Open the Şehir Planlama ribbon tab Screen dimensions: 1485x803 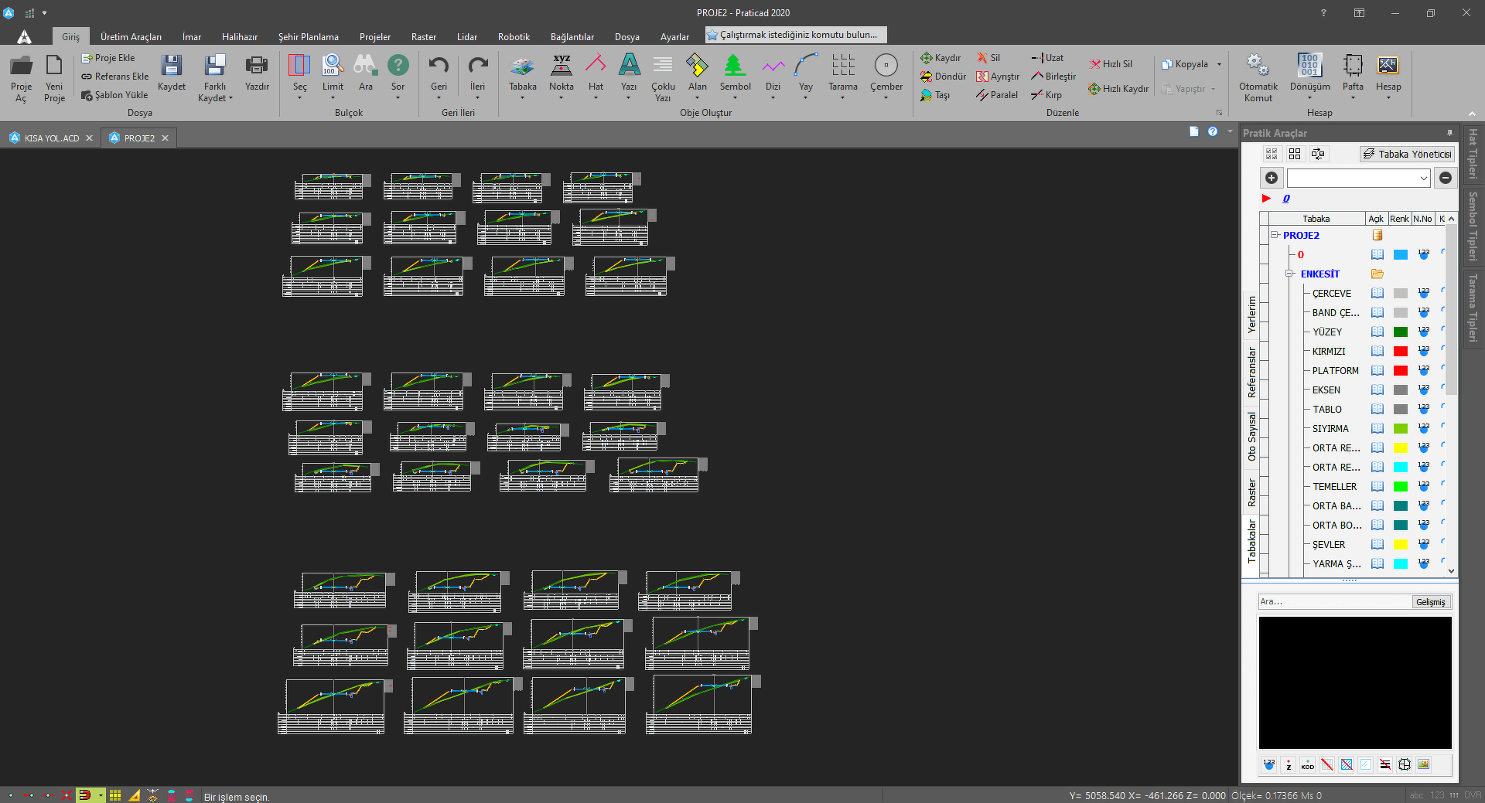pyautogui.click(x=308, y=37)
